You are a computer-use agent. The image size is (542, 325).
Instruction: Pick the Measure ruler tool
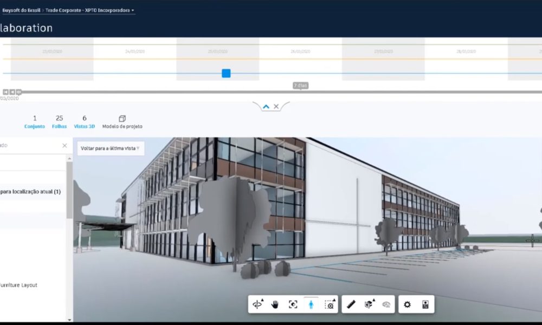pos(351,304)
